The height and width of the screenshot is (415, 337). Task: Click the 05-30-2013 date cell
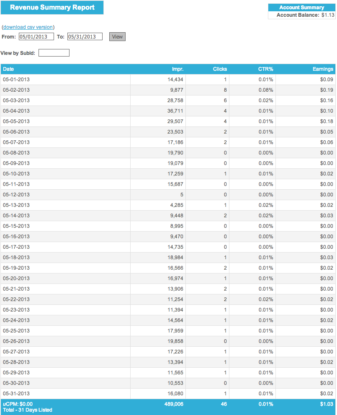pyautogui.click(x=16, y=383)
